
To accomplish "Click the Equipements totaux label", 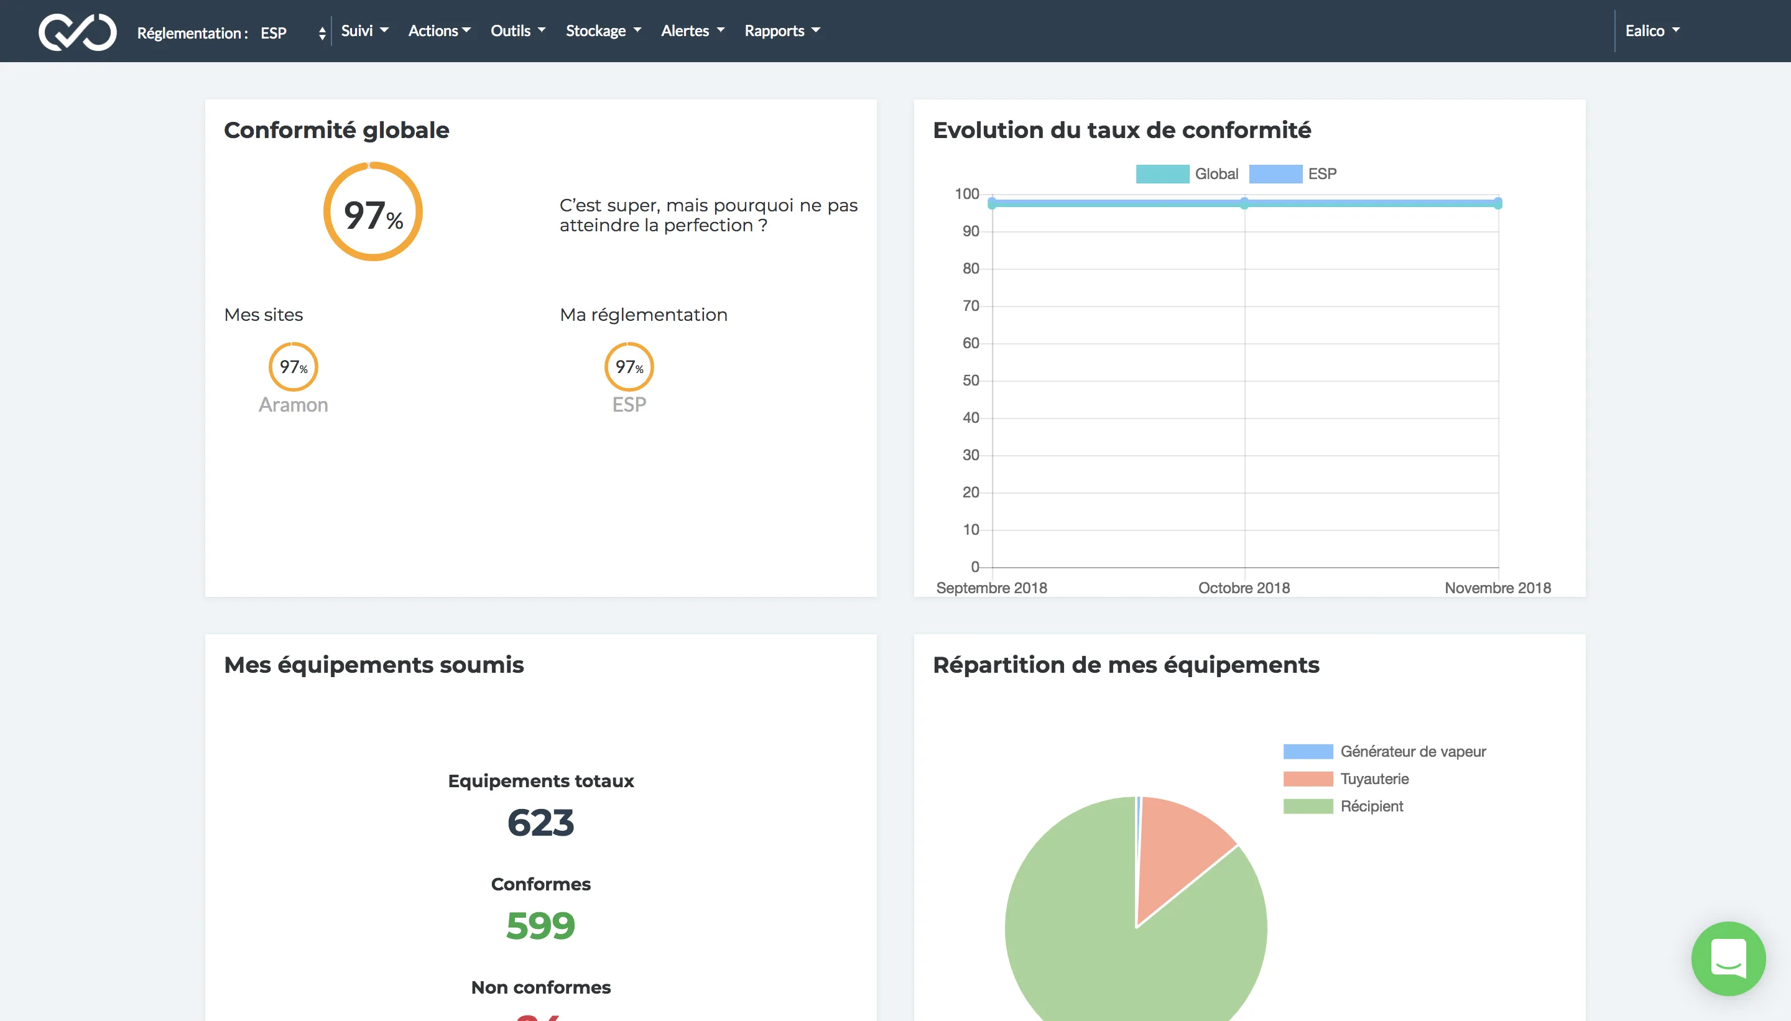I will coord(540,781).
